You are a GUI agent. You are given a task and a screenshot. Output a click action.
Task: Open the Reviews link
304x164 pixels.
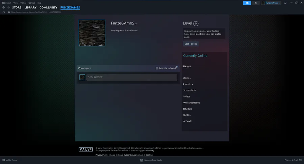click(x=187, y=109)
